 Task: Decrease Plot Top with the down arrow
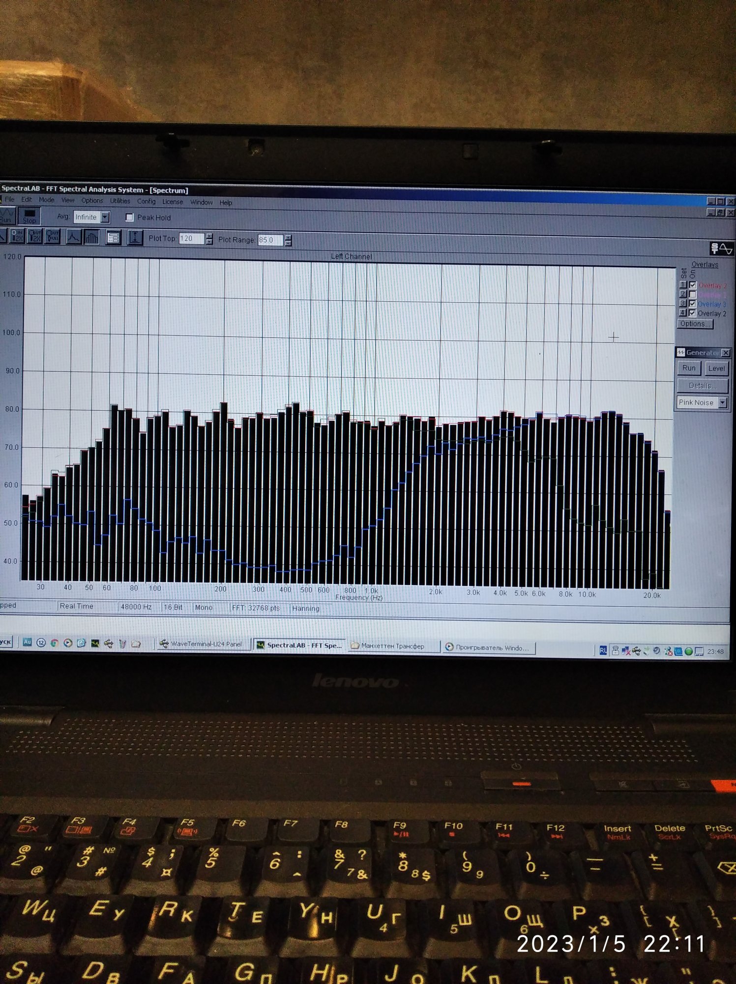[209, 242]
